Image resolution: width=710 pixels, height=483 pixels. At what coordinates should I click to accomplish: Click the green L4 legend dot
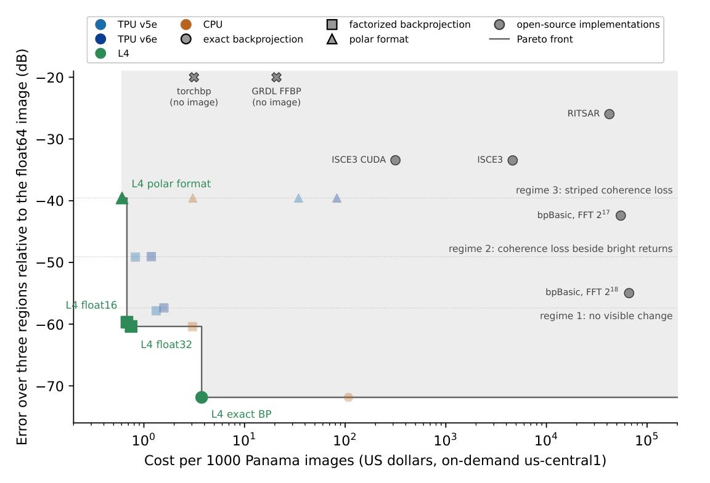point(100,54)
